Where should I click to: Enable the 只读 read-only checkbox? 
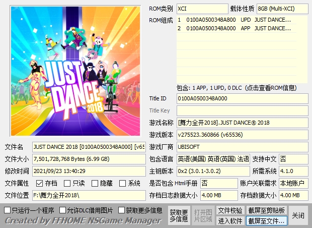coord(67,184)
